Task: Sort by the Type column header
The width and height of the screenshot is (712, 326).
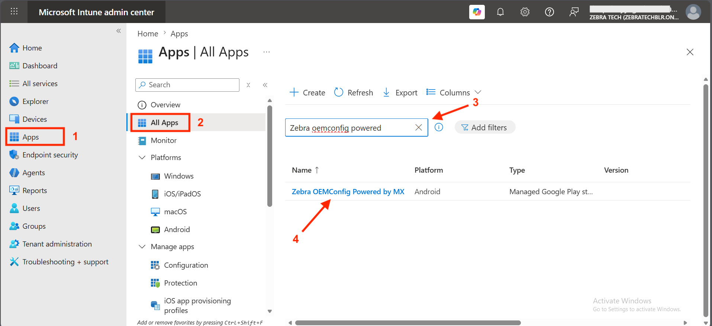Action: 517,170
